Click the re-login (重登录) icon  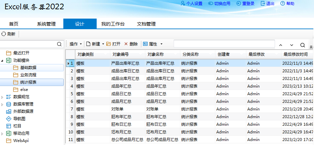point(238,4)
